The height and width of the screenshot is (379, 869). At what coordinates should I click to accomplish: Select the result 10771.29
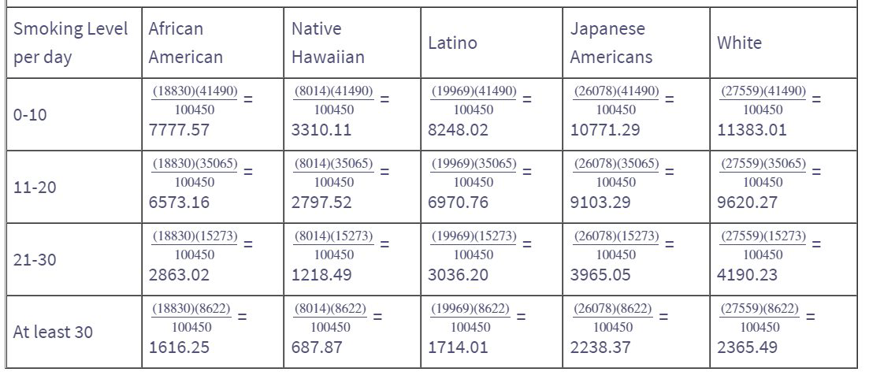[605, 130]
